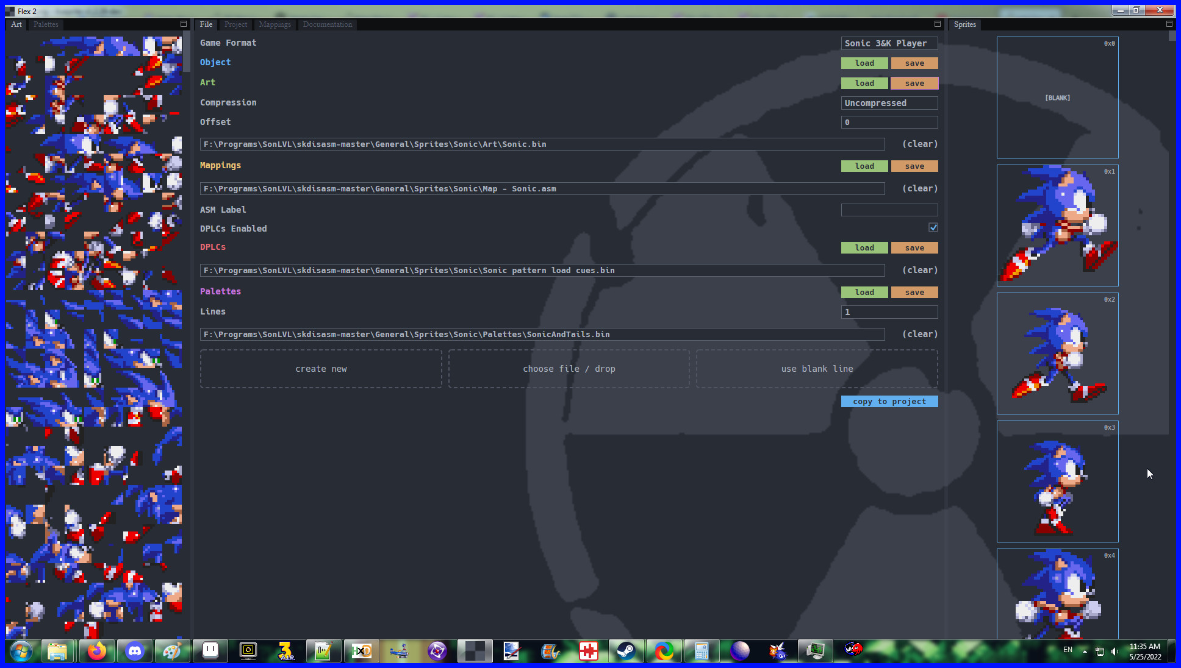Image resolution: width=1181 pixels, height=668 pixels.
Task: Maximize the File panel via its corner icon
Action: click(x=938, y=24)
